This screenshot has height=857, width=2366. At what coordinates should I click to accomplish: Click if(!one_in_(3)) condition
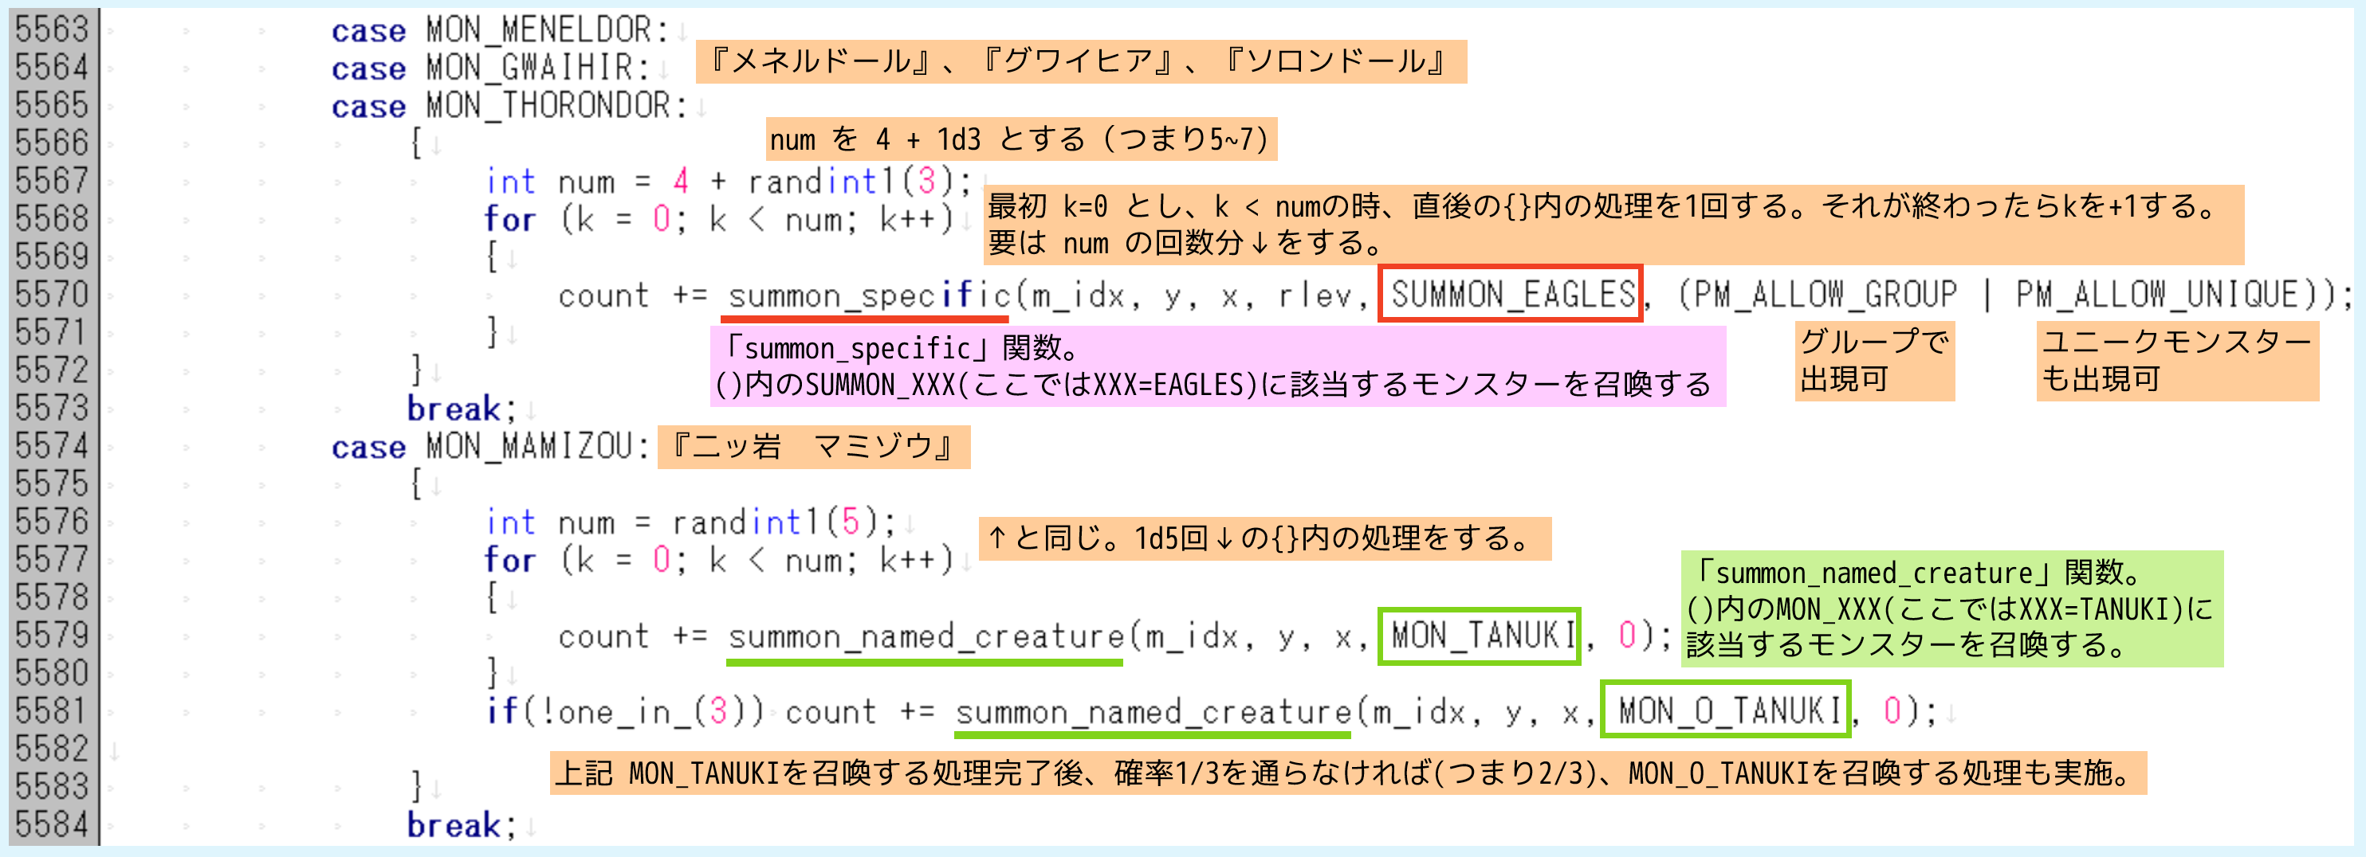point(624,711)
